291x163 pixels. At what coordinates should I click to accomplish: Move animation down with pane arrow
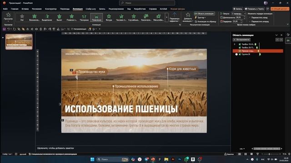click(281, 40)
